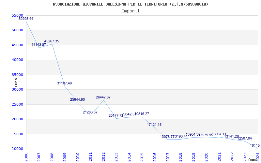The image size is (261, 163).
Task: Click y-axis tick 45000
Action: 17,45
